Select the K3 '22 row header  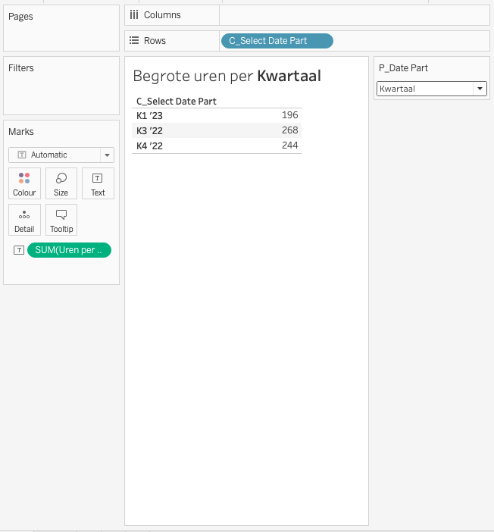pyautogui.click(x=149, y=131)
